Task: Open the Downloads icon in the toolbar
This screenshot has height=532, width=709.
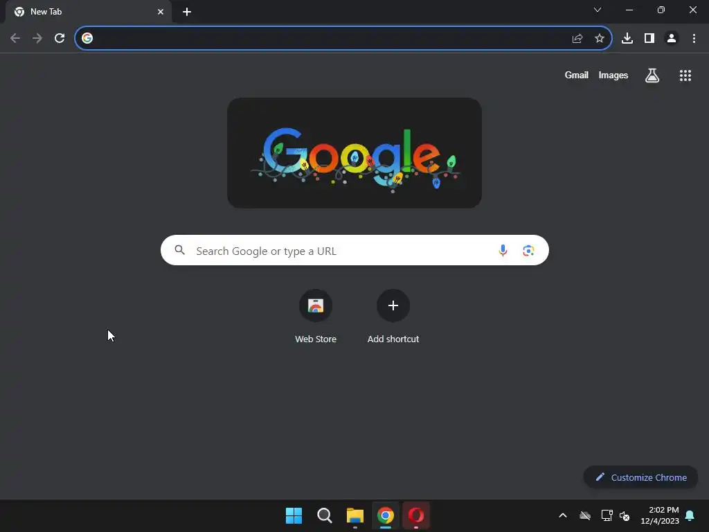Action: pyautogui.click(x=627, y=39)
